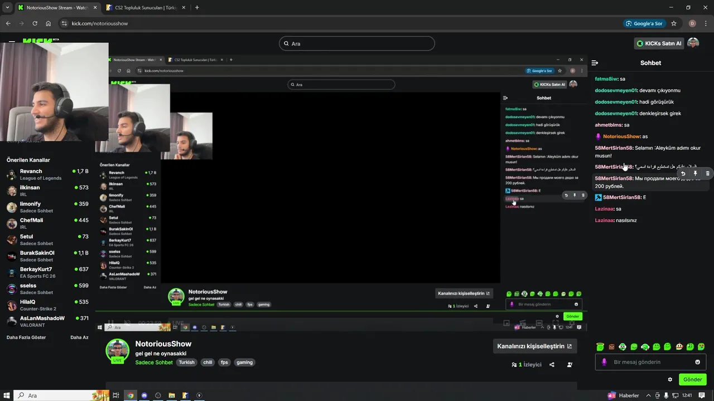The width and height of the screenshot is (714, 401).
Task: Open Windows Start menu
Action: click(x=6, y=395)
